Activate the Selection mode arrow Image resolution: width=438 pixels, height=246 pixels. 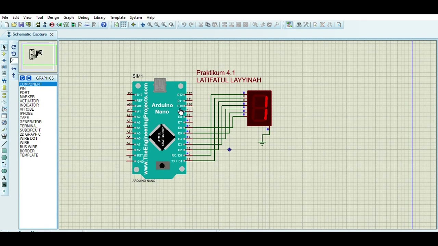point(4,47)
